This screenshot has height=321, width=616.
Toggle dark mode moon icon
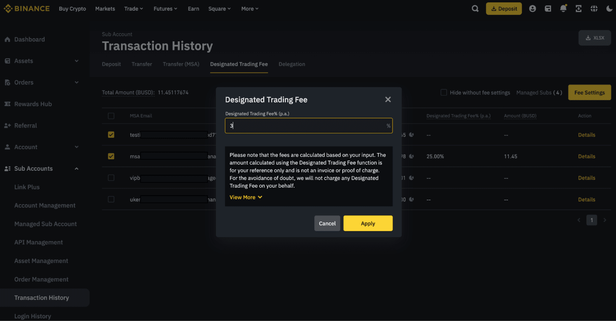609,8
